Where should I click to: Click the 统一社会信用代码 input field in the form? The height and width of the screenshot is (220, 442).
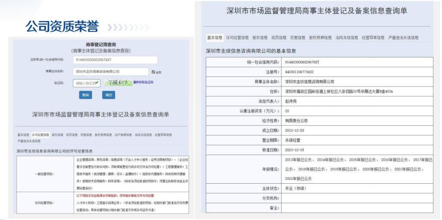pyautogui.click(x=115, y=60)
